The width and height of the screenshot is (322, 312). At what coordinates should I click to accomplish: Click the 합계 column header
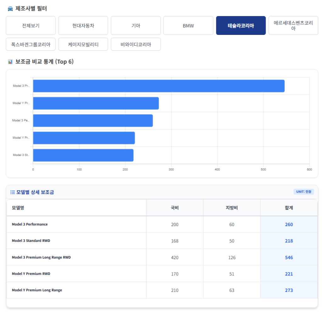point(289,208)
